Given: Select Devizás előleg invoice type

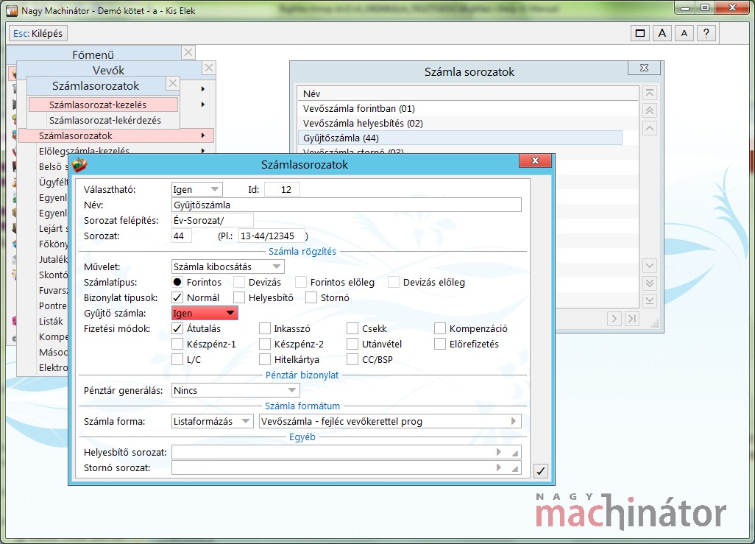Looking at the screenshot, I should (x=394, y=282).
